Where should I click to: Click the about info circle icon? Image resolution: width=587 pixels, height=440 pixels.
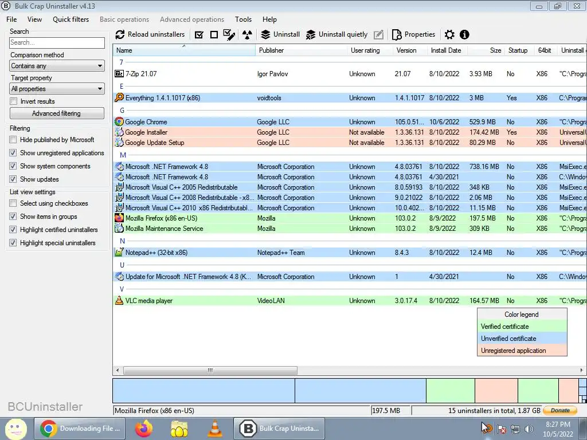tap(464, 34)
